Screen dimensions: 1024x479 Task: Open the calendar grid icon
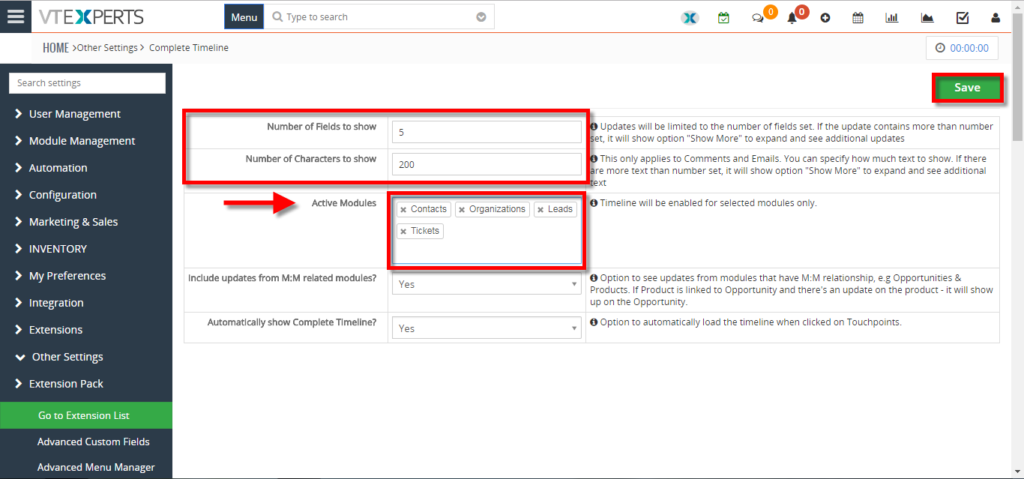(858, 17)
